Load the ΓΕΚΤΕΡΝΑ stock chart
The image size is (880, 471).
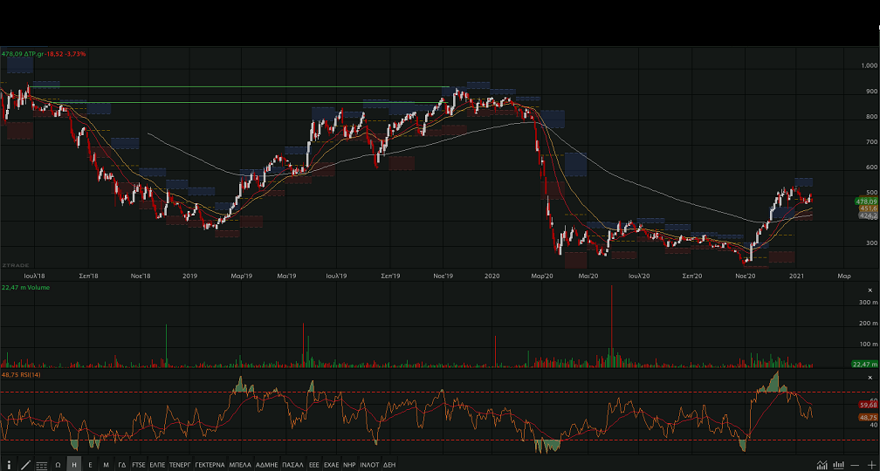click(210, 465)
